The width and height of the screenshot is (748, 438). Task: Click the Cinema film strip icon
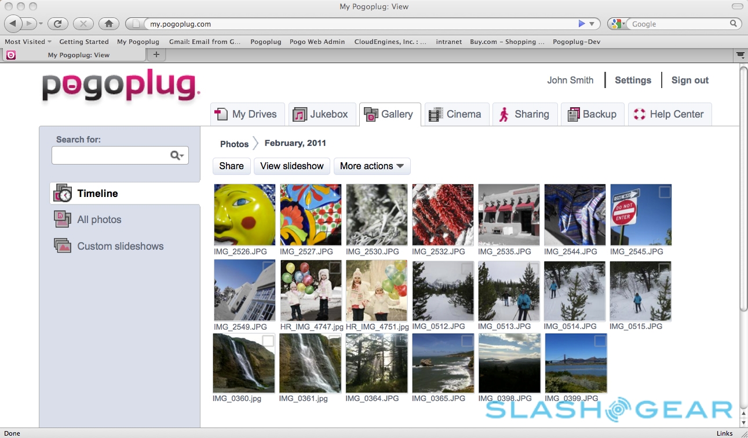(x=435, y=114)
